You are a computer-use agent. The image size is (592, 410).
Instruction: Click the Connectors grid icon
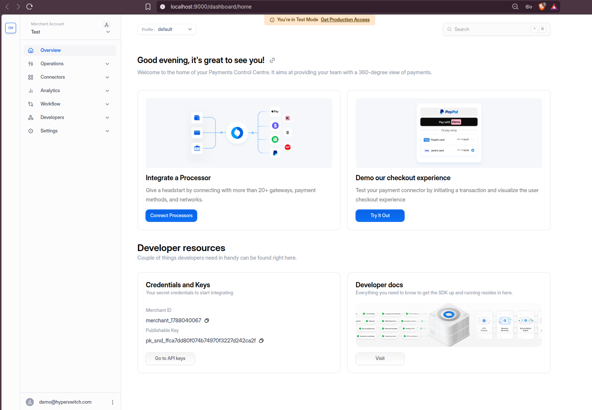pyautogui.click(x=31, y=77)
